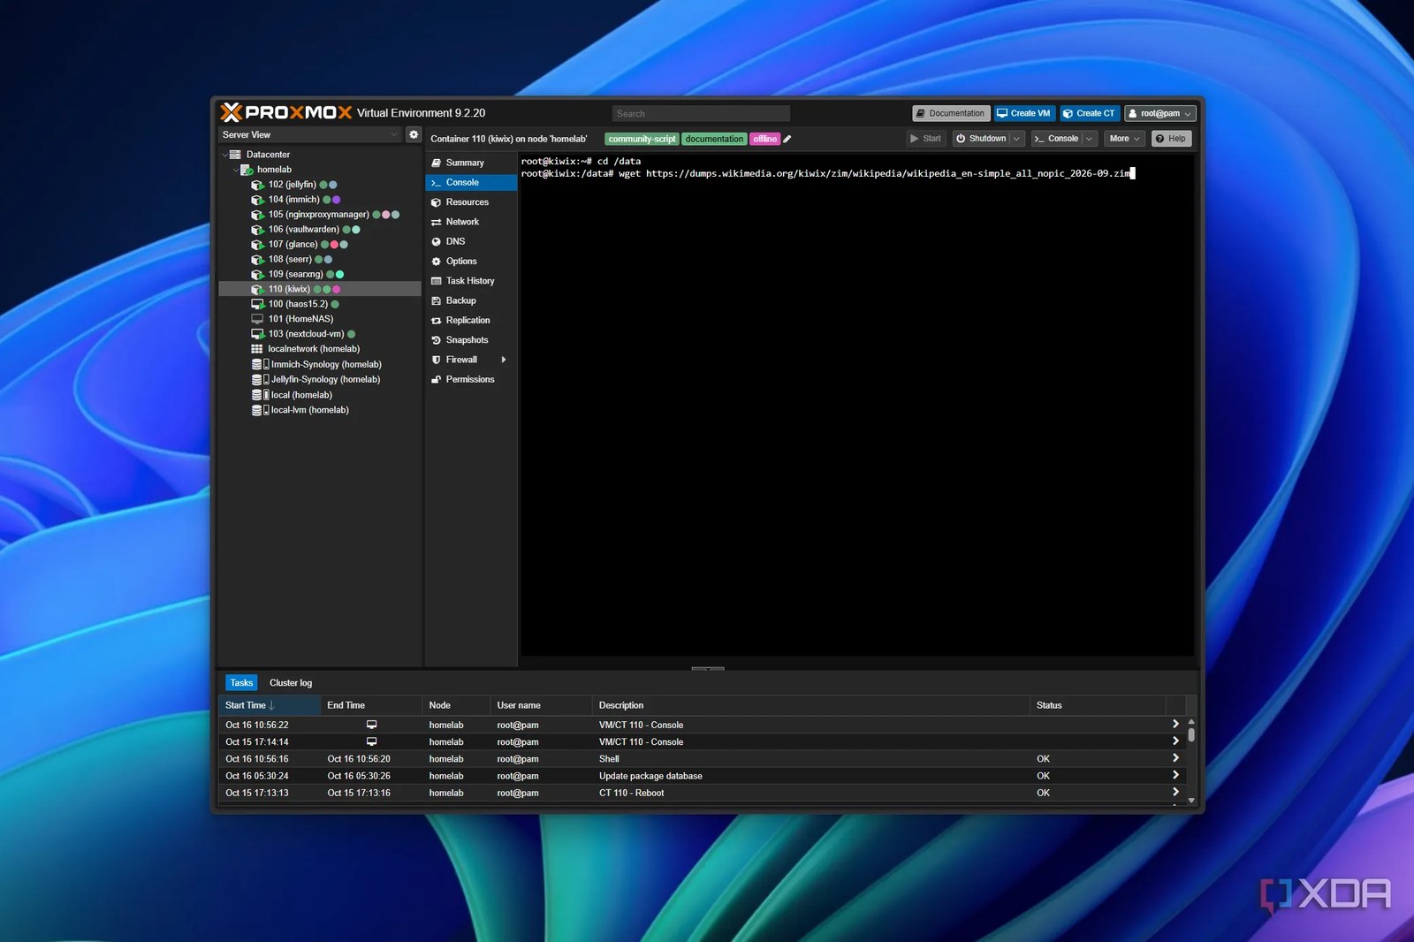
Task: Collapse the Datacenter tree node
Action: point(224,155)
